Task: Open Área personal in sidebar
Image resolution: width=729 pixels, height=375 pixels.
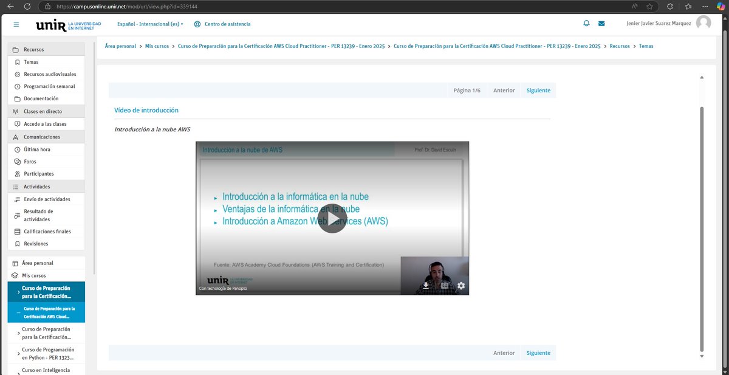Action: [47, 263]
